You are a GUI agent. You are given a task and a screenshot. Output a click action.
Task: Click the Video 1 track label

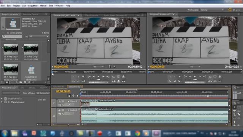click(74, 101)
